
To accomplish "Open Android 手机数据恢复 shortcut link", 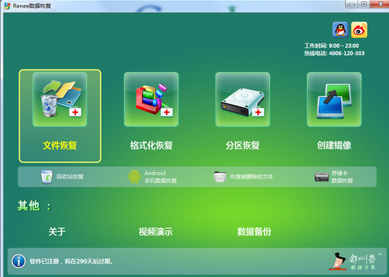I will click(x=160, y=177).
